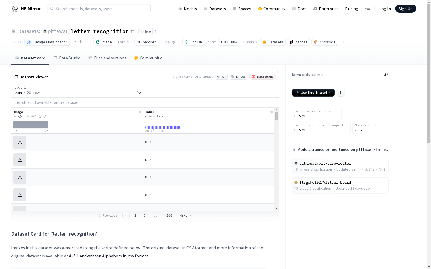Open the three-dot dataset options menu
The image size is (431, 269).
341,93
